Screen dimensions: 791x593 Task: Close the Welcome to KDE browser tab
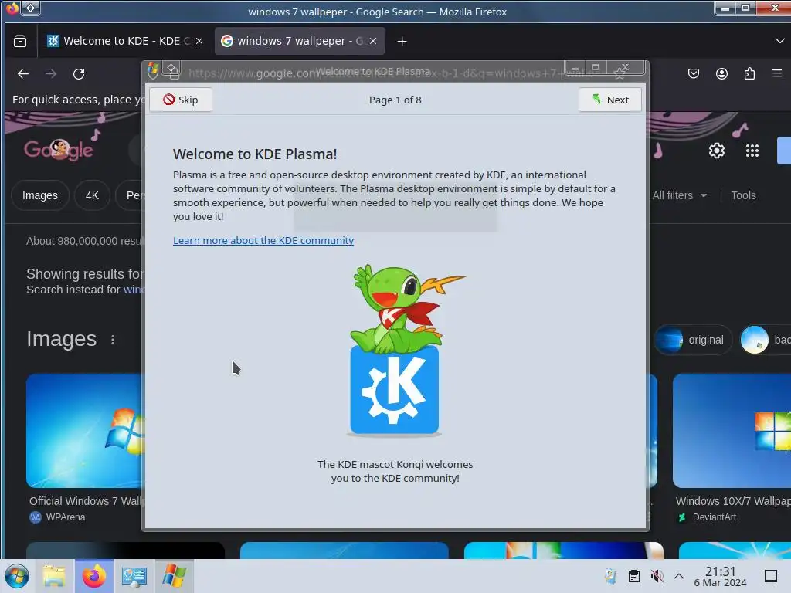pyautogui.click(x=199, y=41)
